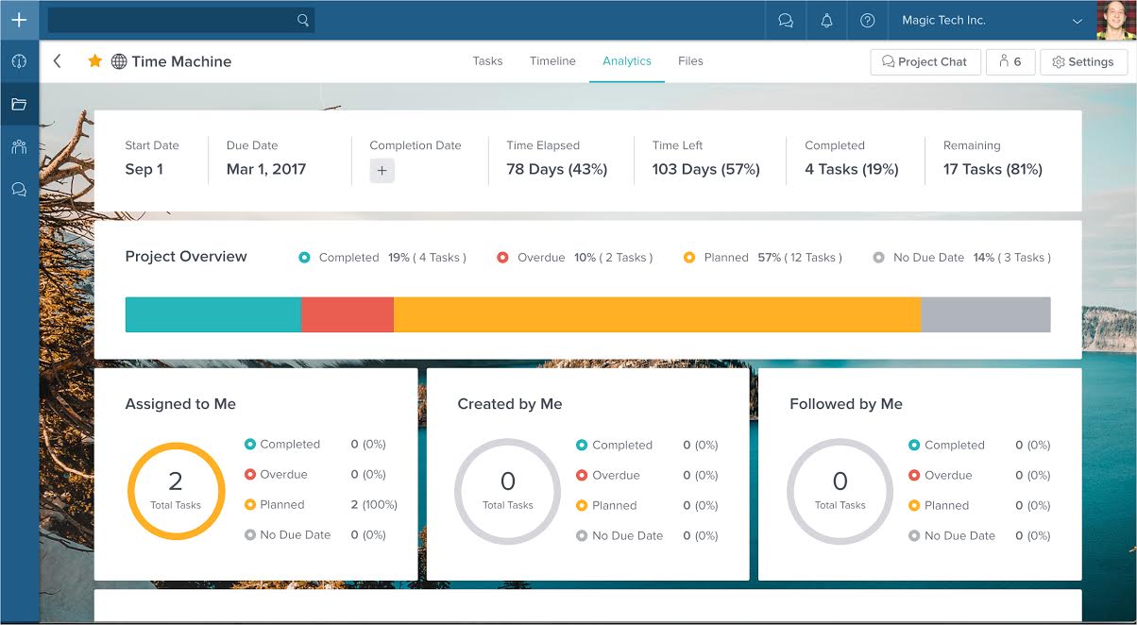
Task: Open Project Chat
Action: tap(925, 62)
